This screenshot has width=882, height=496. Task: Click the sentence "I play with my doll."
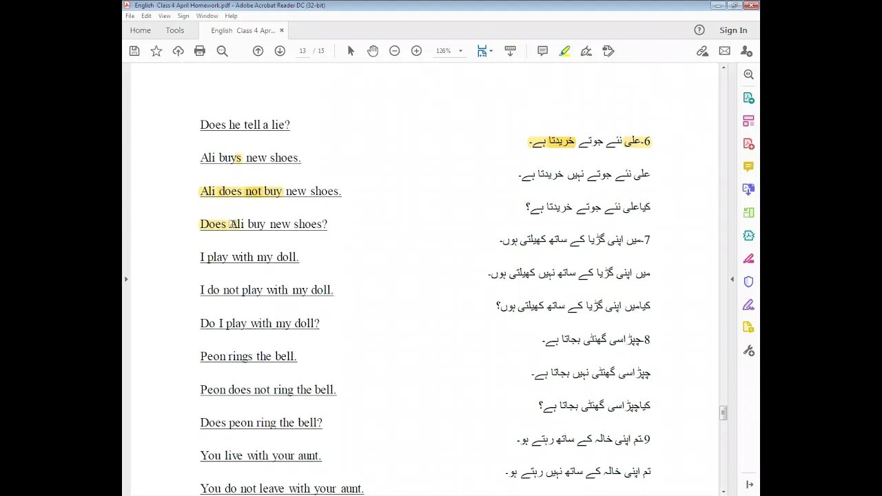(249, 257)
